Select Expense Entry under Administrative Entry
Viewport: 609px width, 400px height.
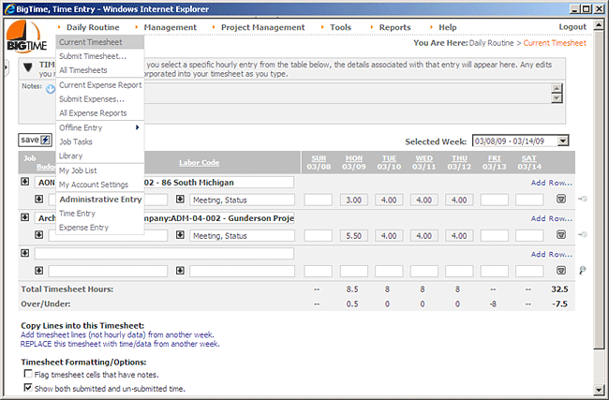click(x=100, y=228)
